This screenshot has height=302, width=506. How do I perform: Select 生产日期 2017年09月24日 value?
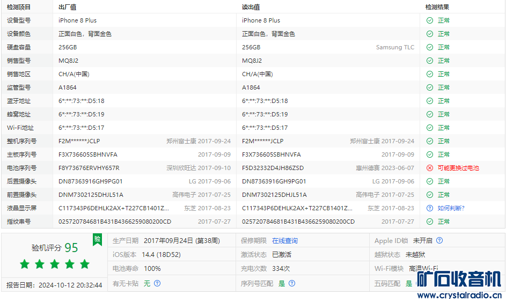[x=182, y=241]
